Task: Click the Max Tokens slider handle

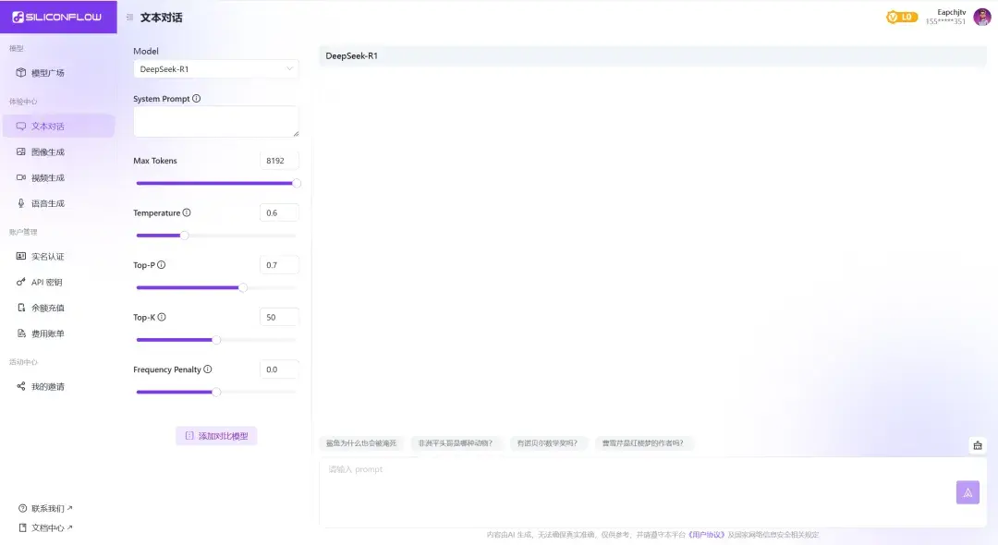Action: [297, 183]
